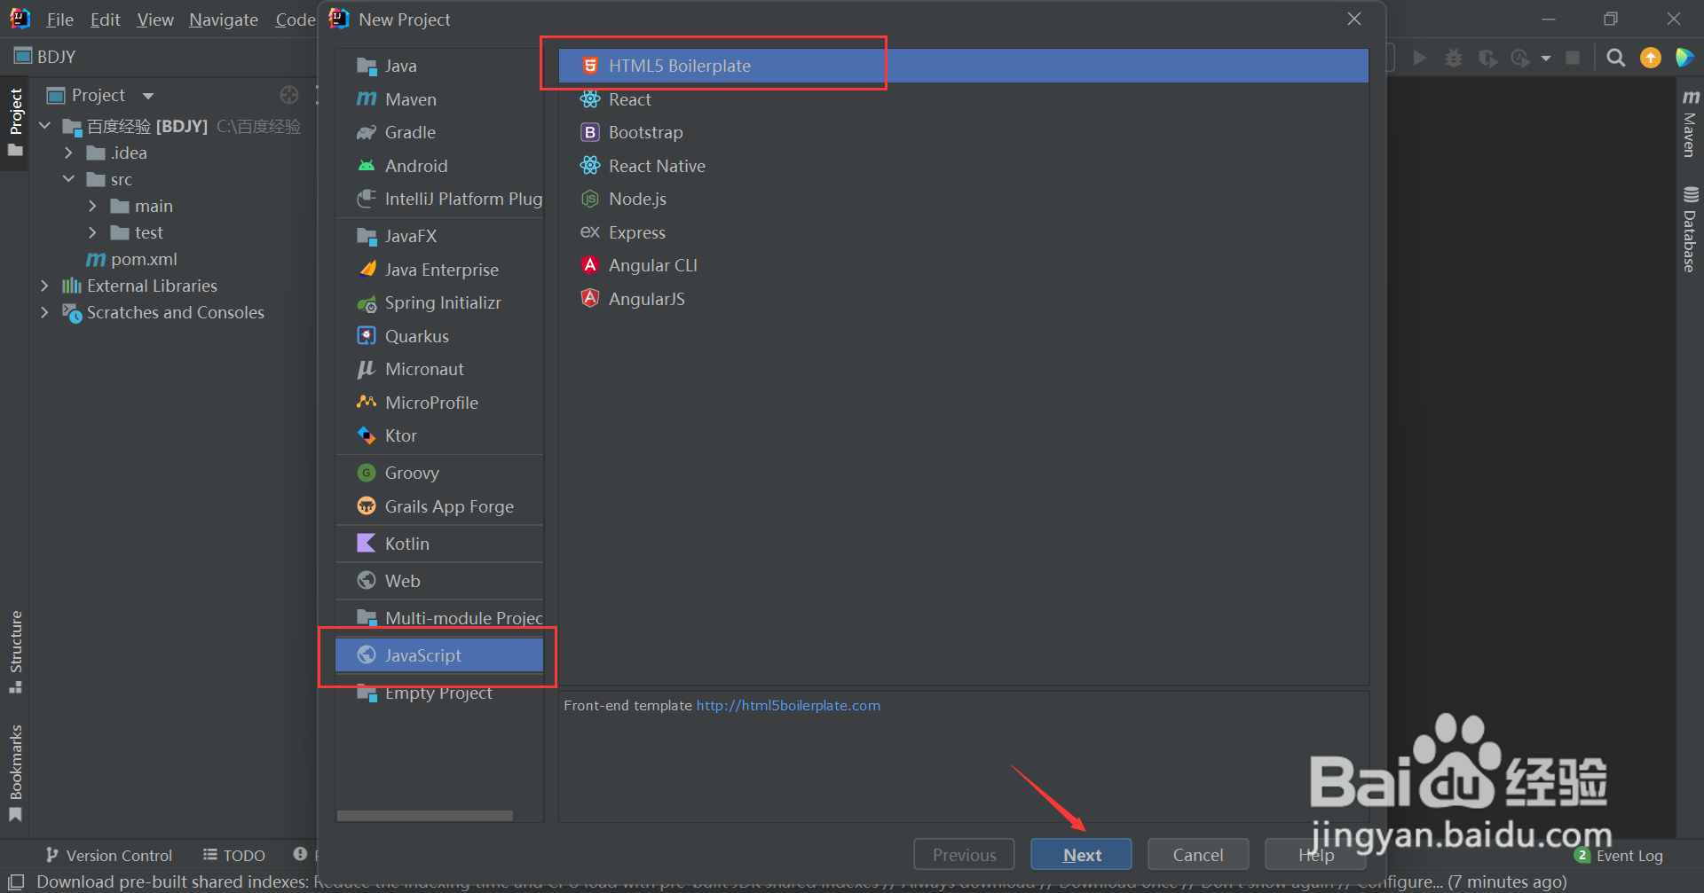Viewport: 1704px width, 893px height.
Task: Select Grails App Forge type
Action: click(439, 506)
